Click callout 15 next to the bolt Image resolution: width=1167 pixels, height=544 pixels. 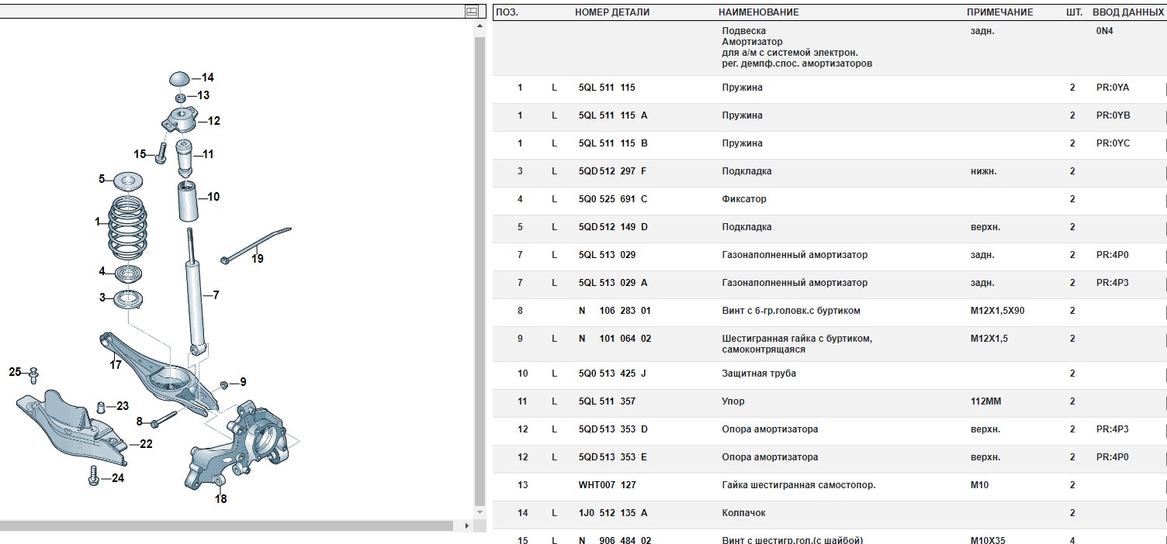(x=140, y=154)
